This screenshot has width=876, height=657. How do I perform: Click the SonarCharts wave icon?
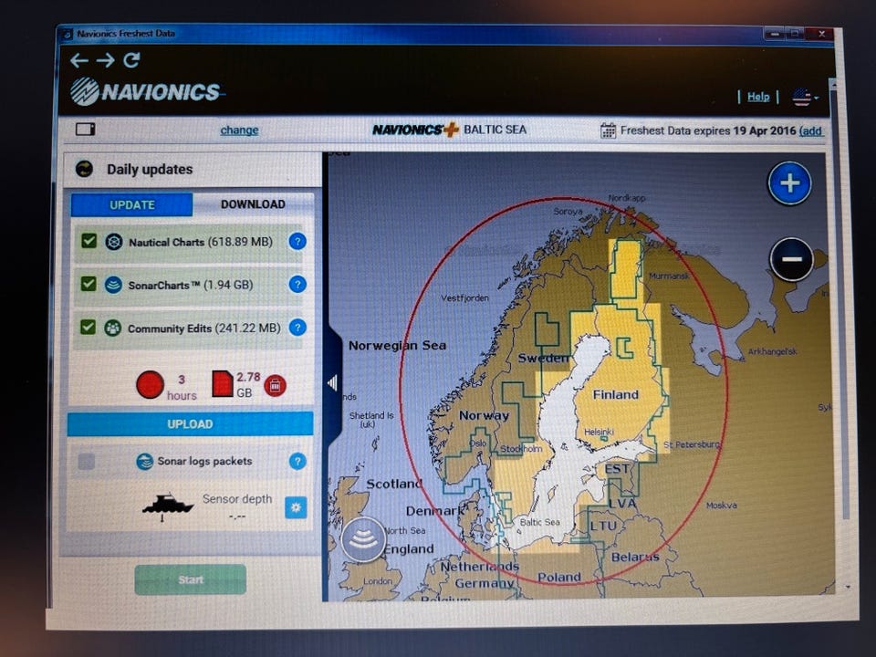(113, 285)
